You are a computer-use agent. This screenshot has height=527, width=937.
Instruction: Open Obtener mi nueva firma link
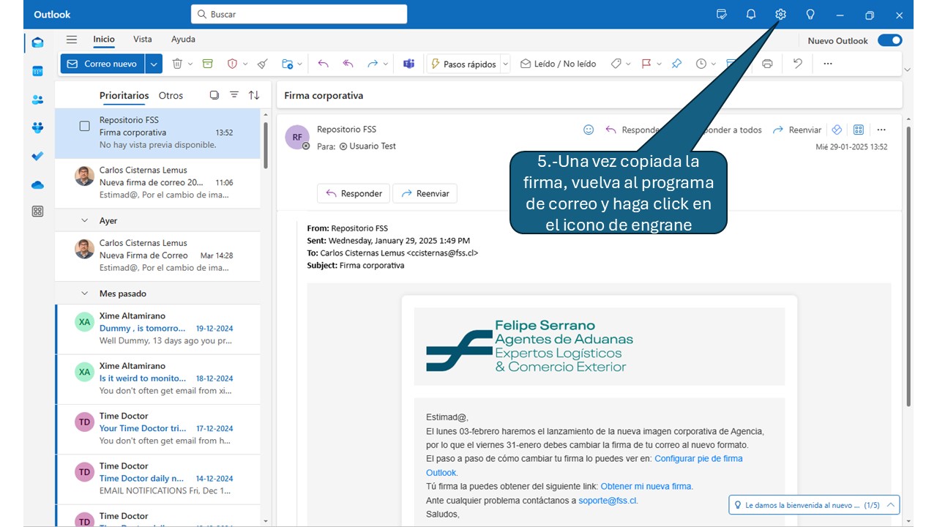646,486
